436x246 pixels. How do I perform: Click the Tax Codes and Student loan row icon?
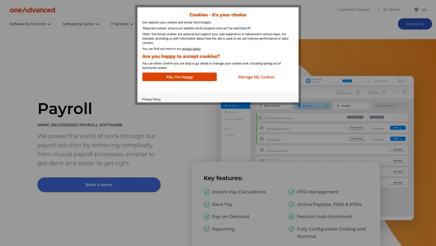coord(261,117)
